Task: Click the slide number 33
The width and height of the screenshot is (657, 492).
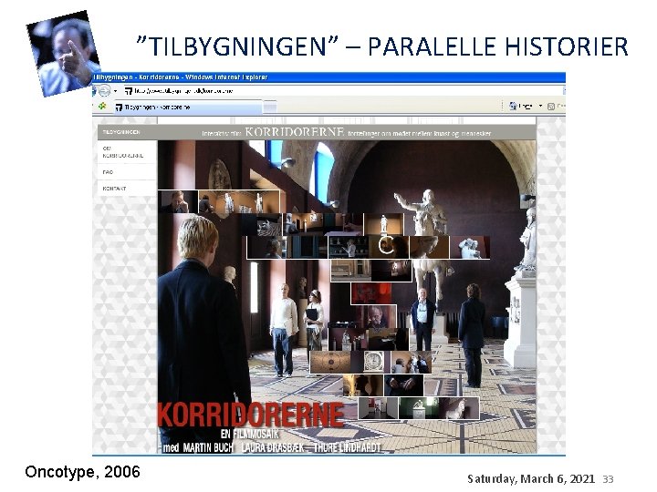Action: pyautogui.click(x=608, y=479)
